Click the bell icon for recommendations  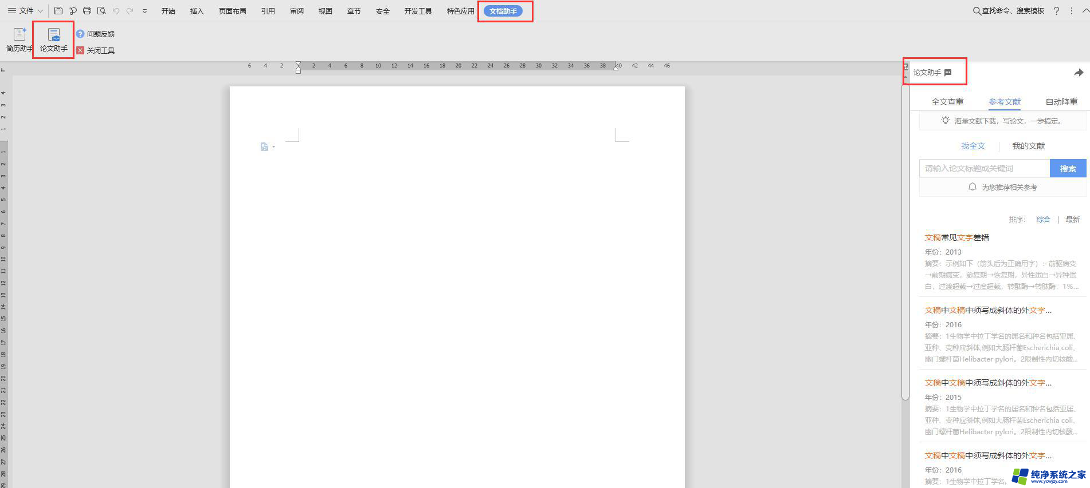(x=973, y=187)
